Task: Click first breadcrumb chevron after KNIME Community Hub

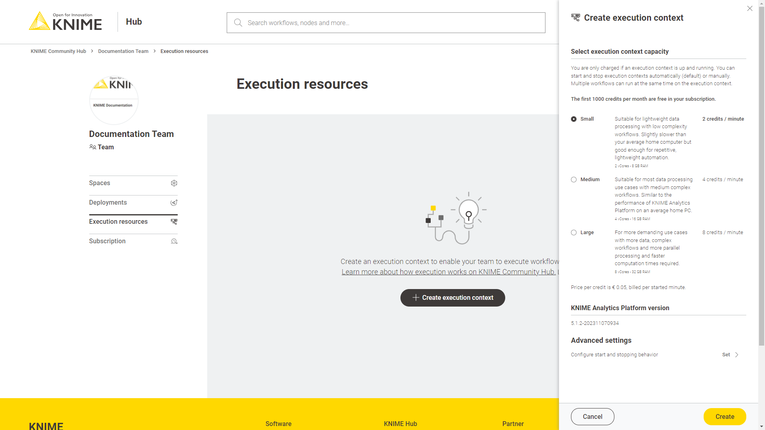Action: coord(92,51)
